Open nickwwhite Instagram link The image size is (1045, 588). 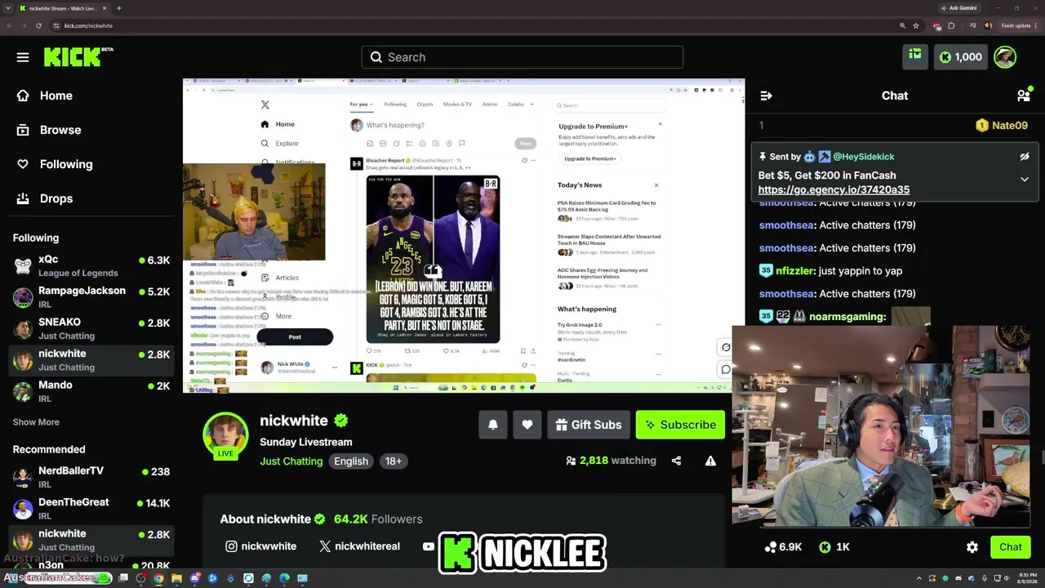tap(261, 546)
